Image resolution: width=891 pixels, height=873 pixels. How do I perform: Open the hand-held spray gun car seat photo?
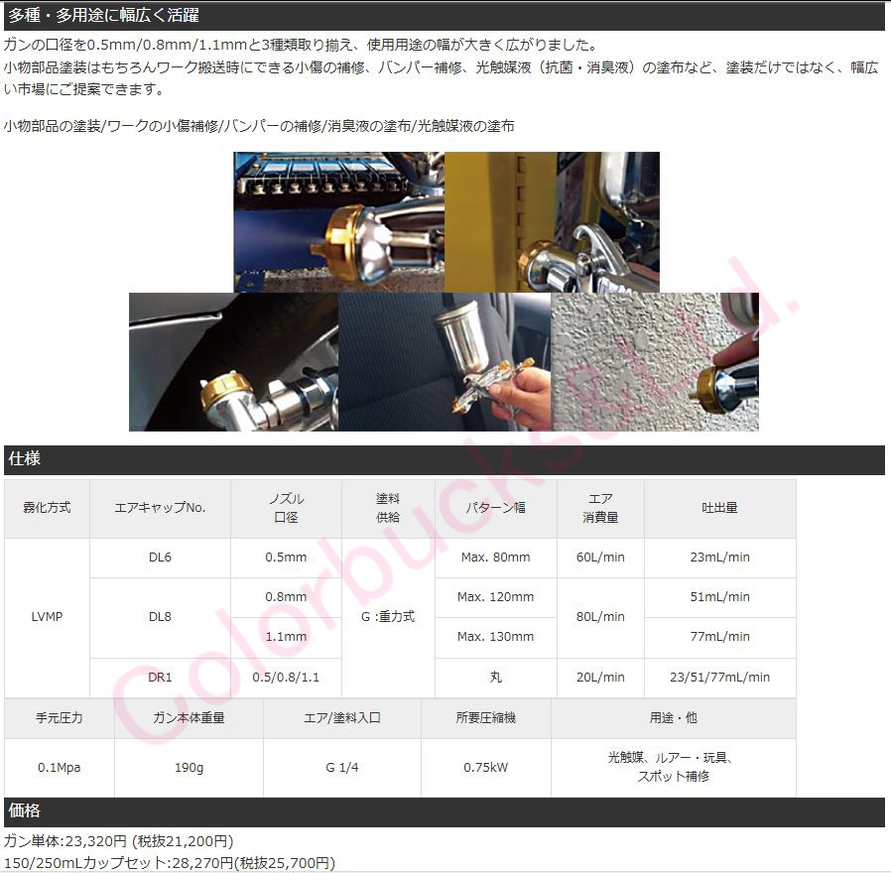pos(445,362)
